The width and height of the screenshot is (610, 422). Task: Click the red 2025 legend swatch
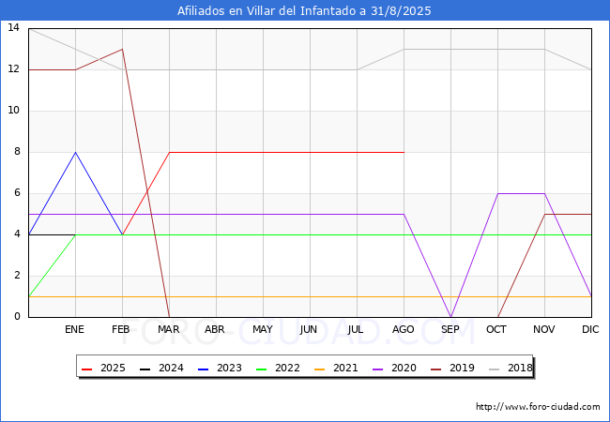[x=86, y=369]
